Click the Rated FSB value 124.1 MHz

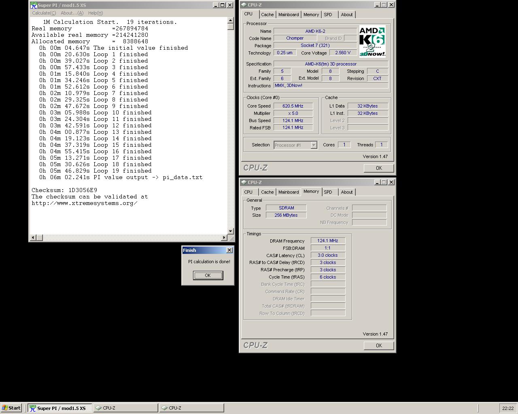pyautogui.click(x=293, y=128)
